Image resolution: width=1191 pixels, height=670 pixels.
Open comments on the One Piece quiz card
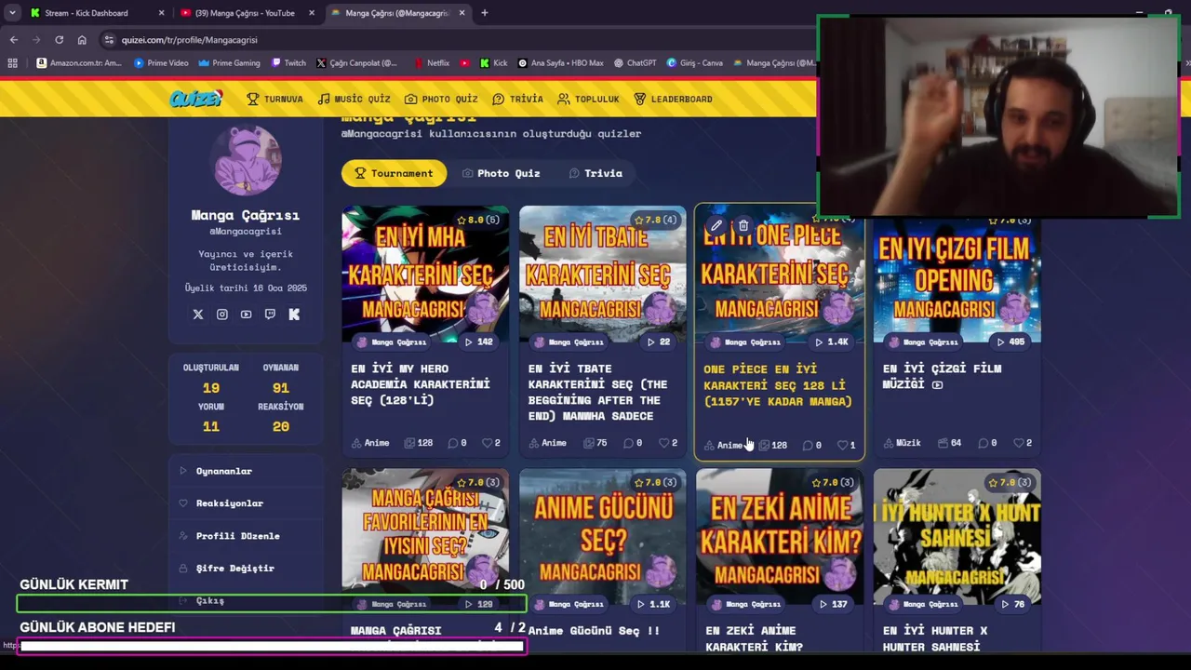[811, 445]
